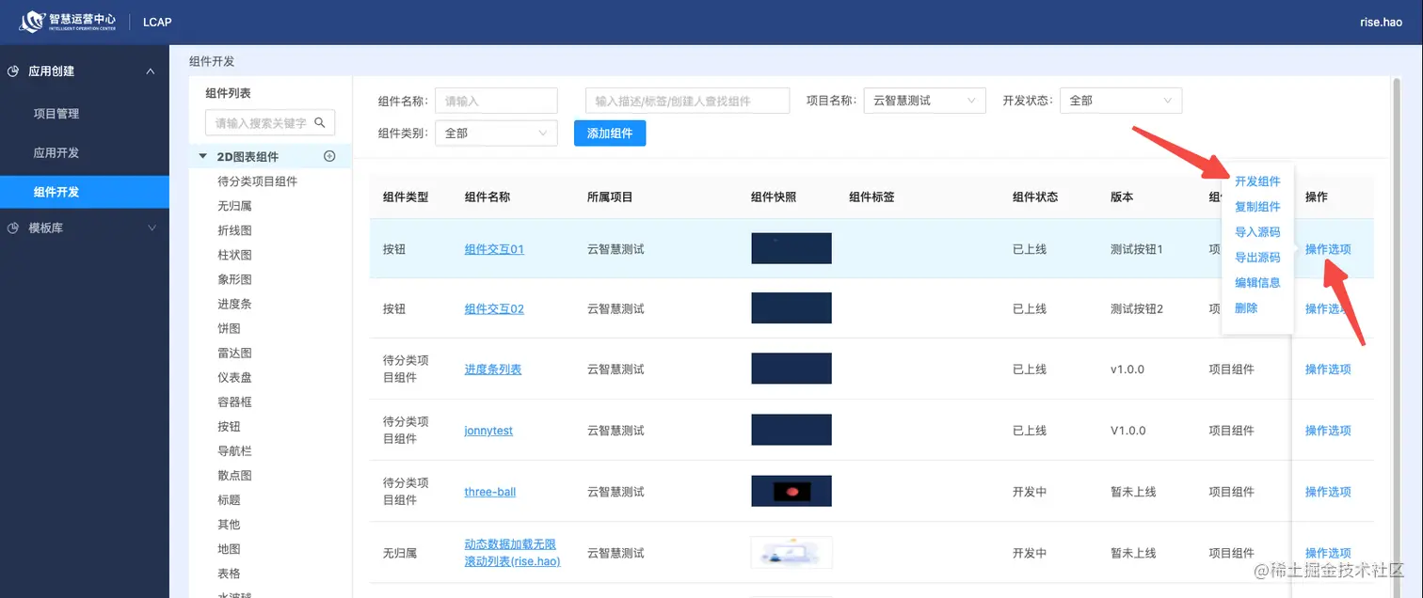Click the 动态数据加载 row snapshot thumbnail

coord(791,553)
